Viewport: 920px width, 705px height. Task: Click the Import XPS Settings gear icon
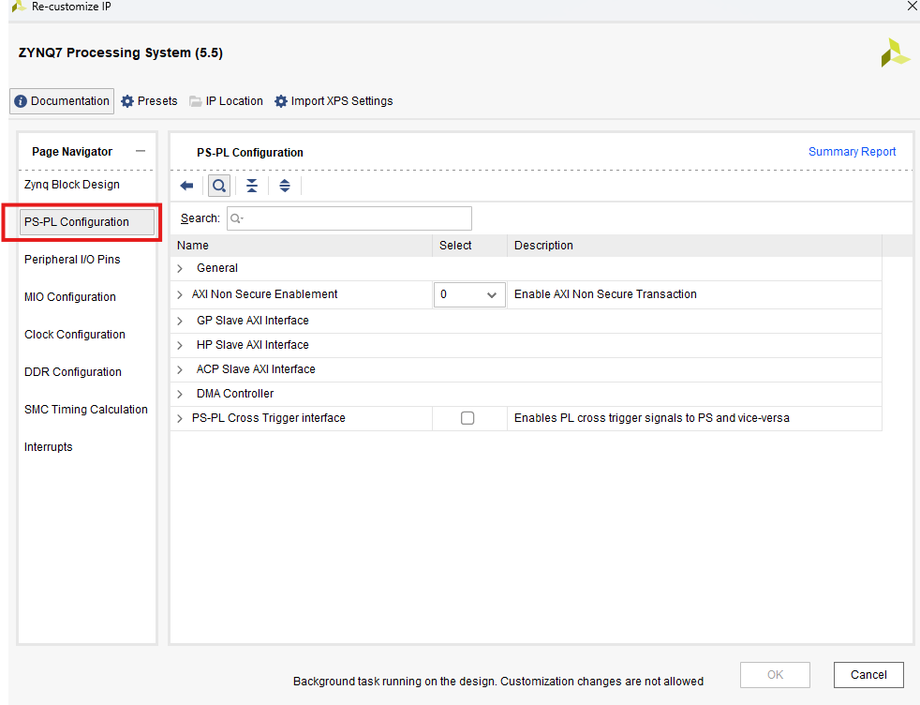coord(281,101)
